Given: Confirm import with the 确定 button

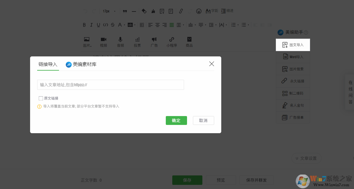Looking at the screenshot, I should click(176, 120).
